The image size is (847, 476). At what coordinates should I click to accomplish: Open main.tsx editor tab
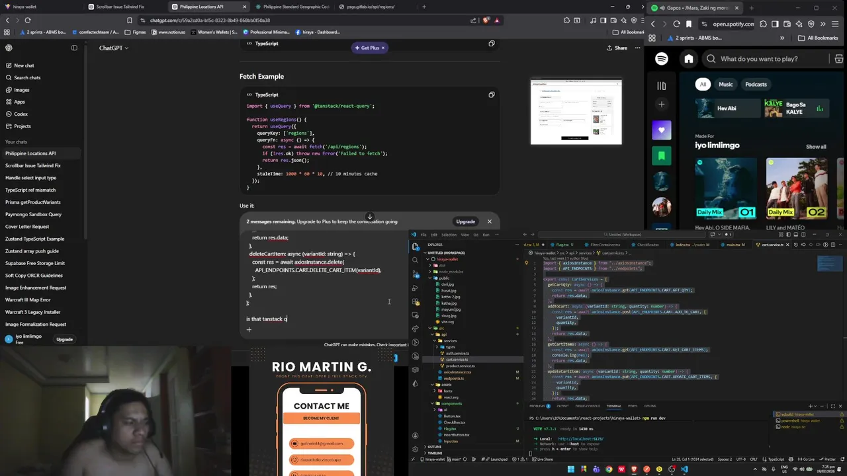[735, 245]
